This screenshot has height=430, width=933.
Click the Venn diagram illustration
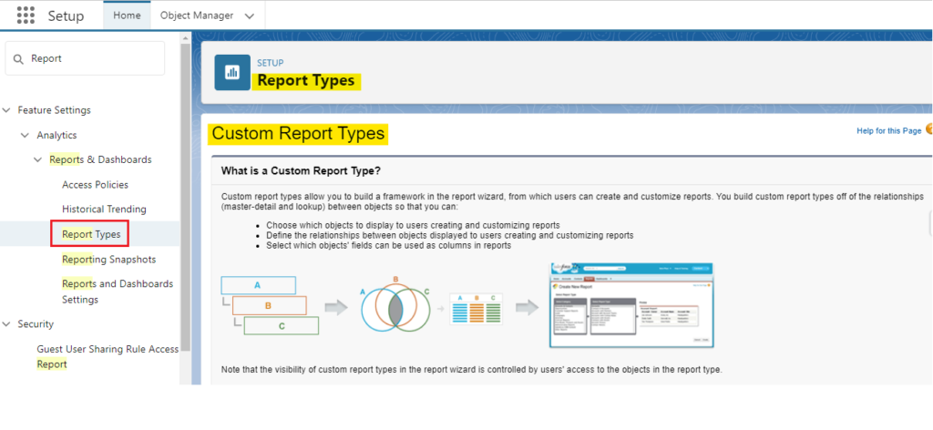(395, 309)
